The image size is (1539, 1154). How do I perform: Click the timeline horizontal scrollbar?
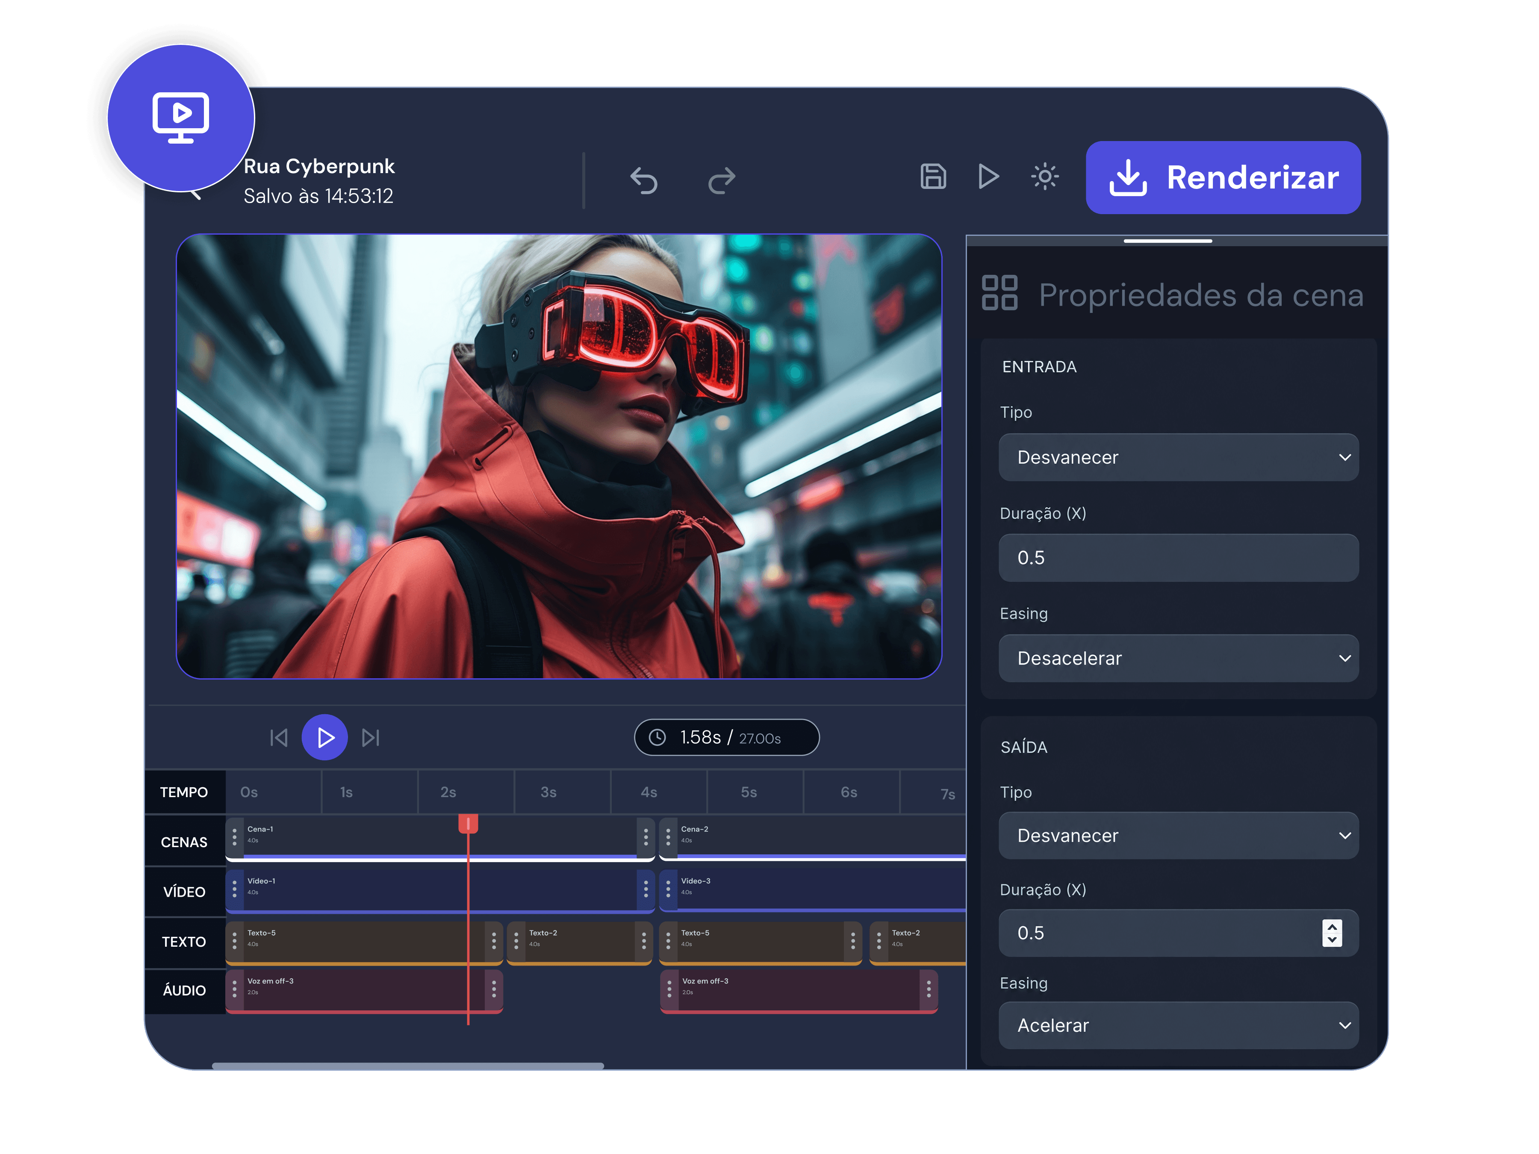[408, 1066]
